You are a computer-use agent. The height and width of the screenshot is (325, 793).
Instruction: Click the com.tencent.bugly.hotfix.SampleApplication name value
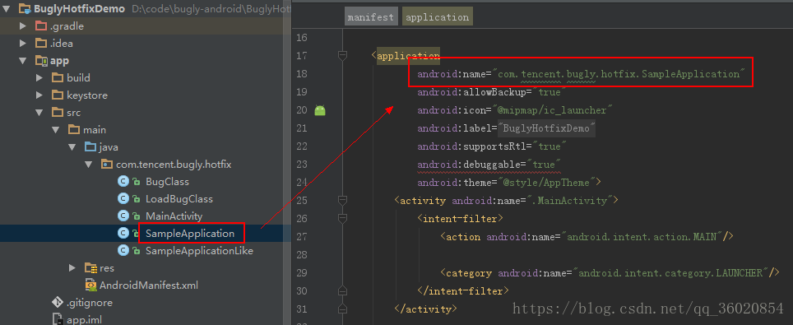point(619,74)
